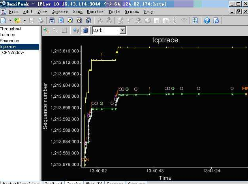This screenshot has height=184, width=248.
Task: Click the tcptrace graph title
Action: pos(165,40)
